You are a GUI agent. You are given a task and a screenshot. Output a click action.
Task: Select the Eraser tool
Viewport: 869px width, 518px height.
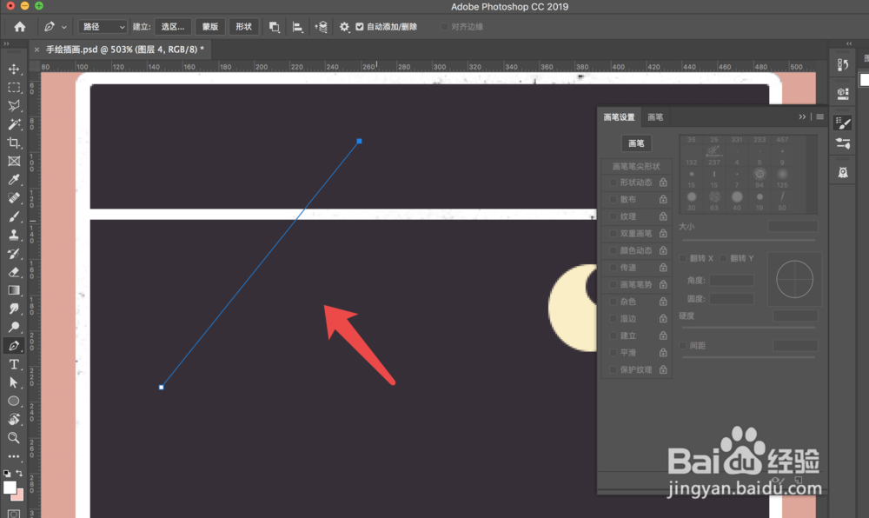point(14,272)
